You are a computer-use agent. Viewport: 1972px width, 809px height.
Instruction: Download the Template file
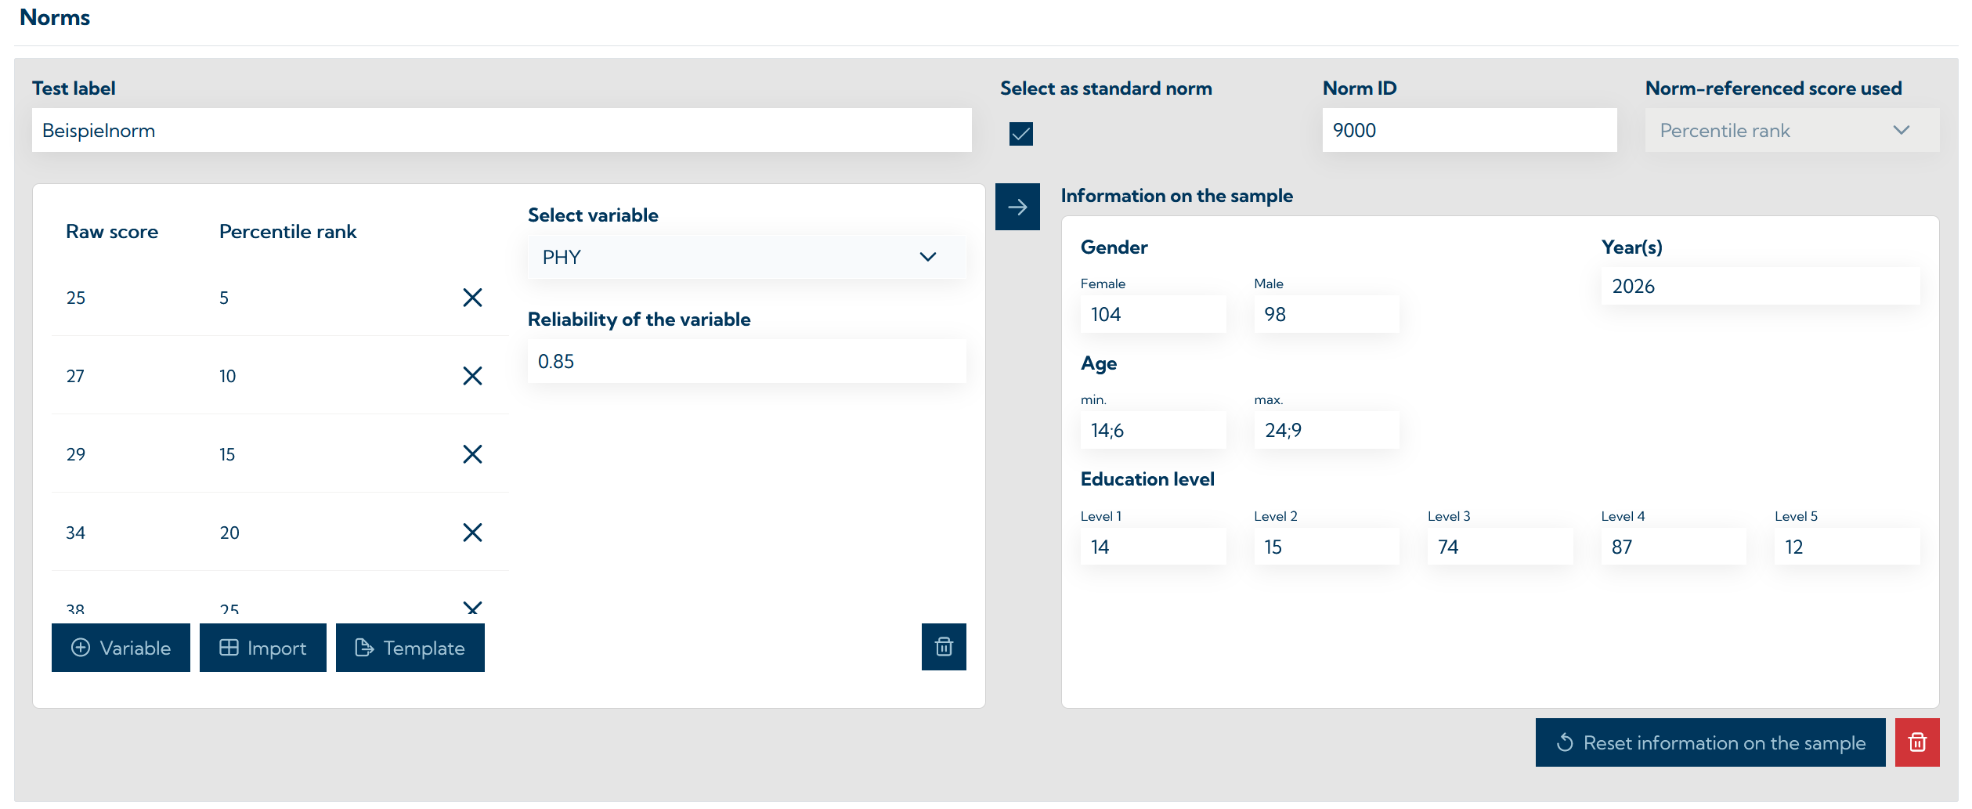410,648
